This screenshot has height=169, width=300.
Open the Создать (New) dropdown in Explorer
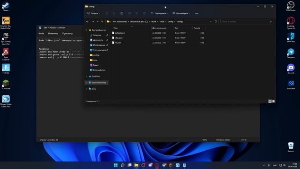click(94, 13)
